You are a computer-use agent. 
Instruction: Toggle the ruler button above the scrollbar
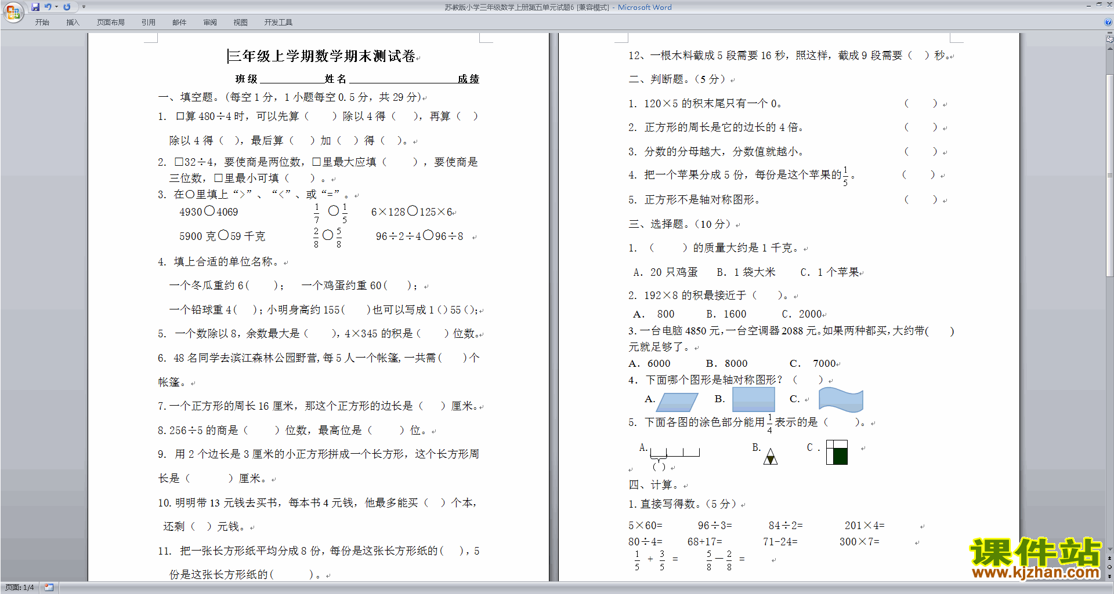tap(1110, 39)
